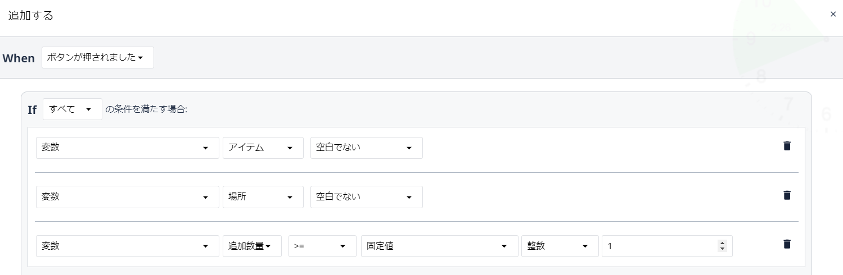Open the 空白でない dropdown in アイテム row
The width and height of the screenshot is (843, 275).
367,148
